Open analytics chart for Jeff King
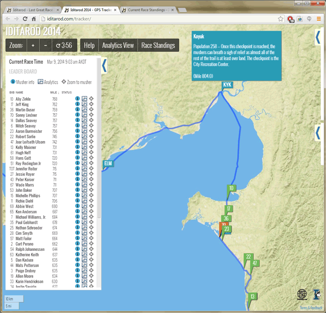 [x=84, y=104]
